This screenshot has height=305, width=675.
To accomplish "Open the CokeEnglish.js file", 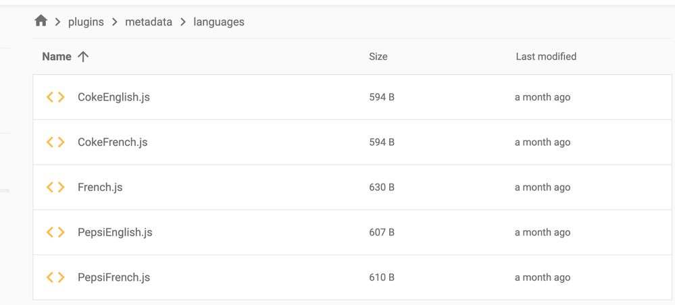I will 114,97.
